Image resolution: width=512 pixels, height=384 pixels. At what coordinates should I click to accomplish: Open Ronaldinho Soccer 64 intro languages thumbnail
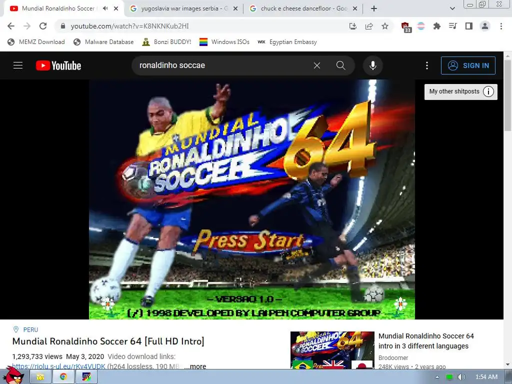(332, 350)
